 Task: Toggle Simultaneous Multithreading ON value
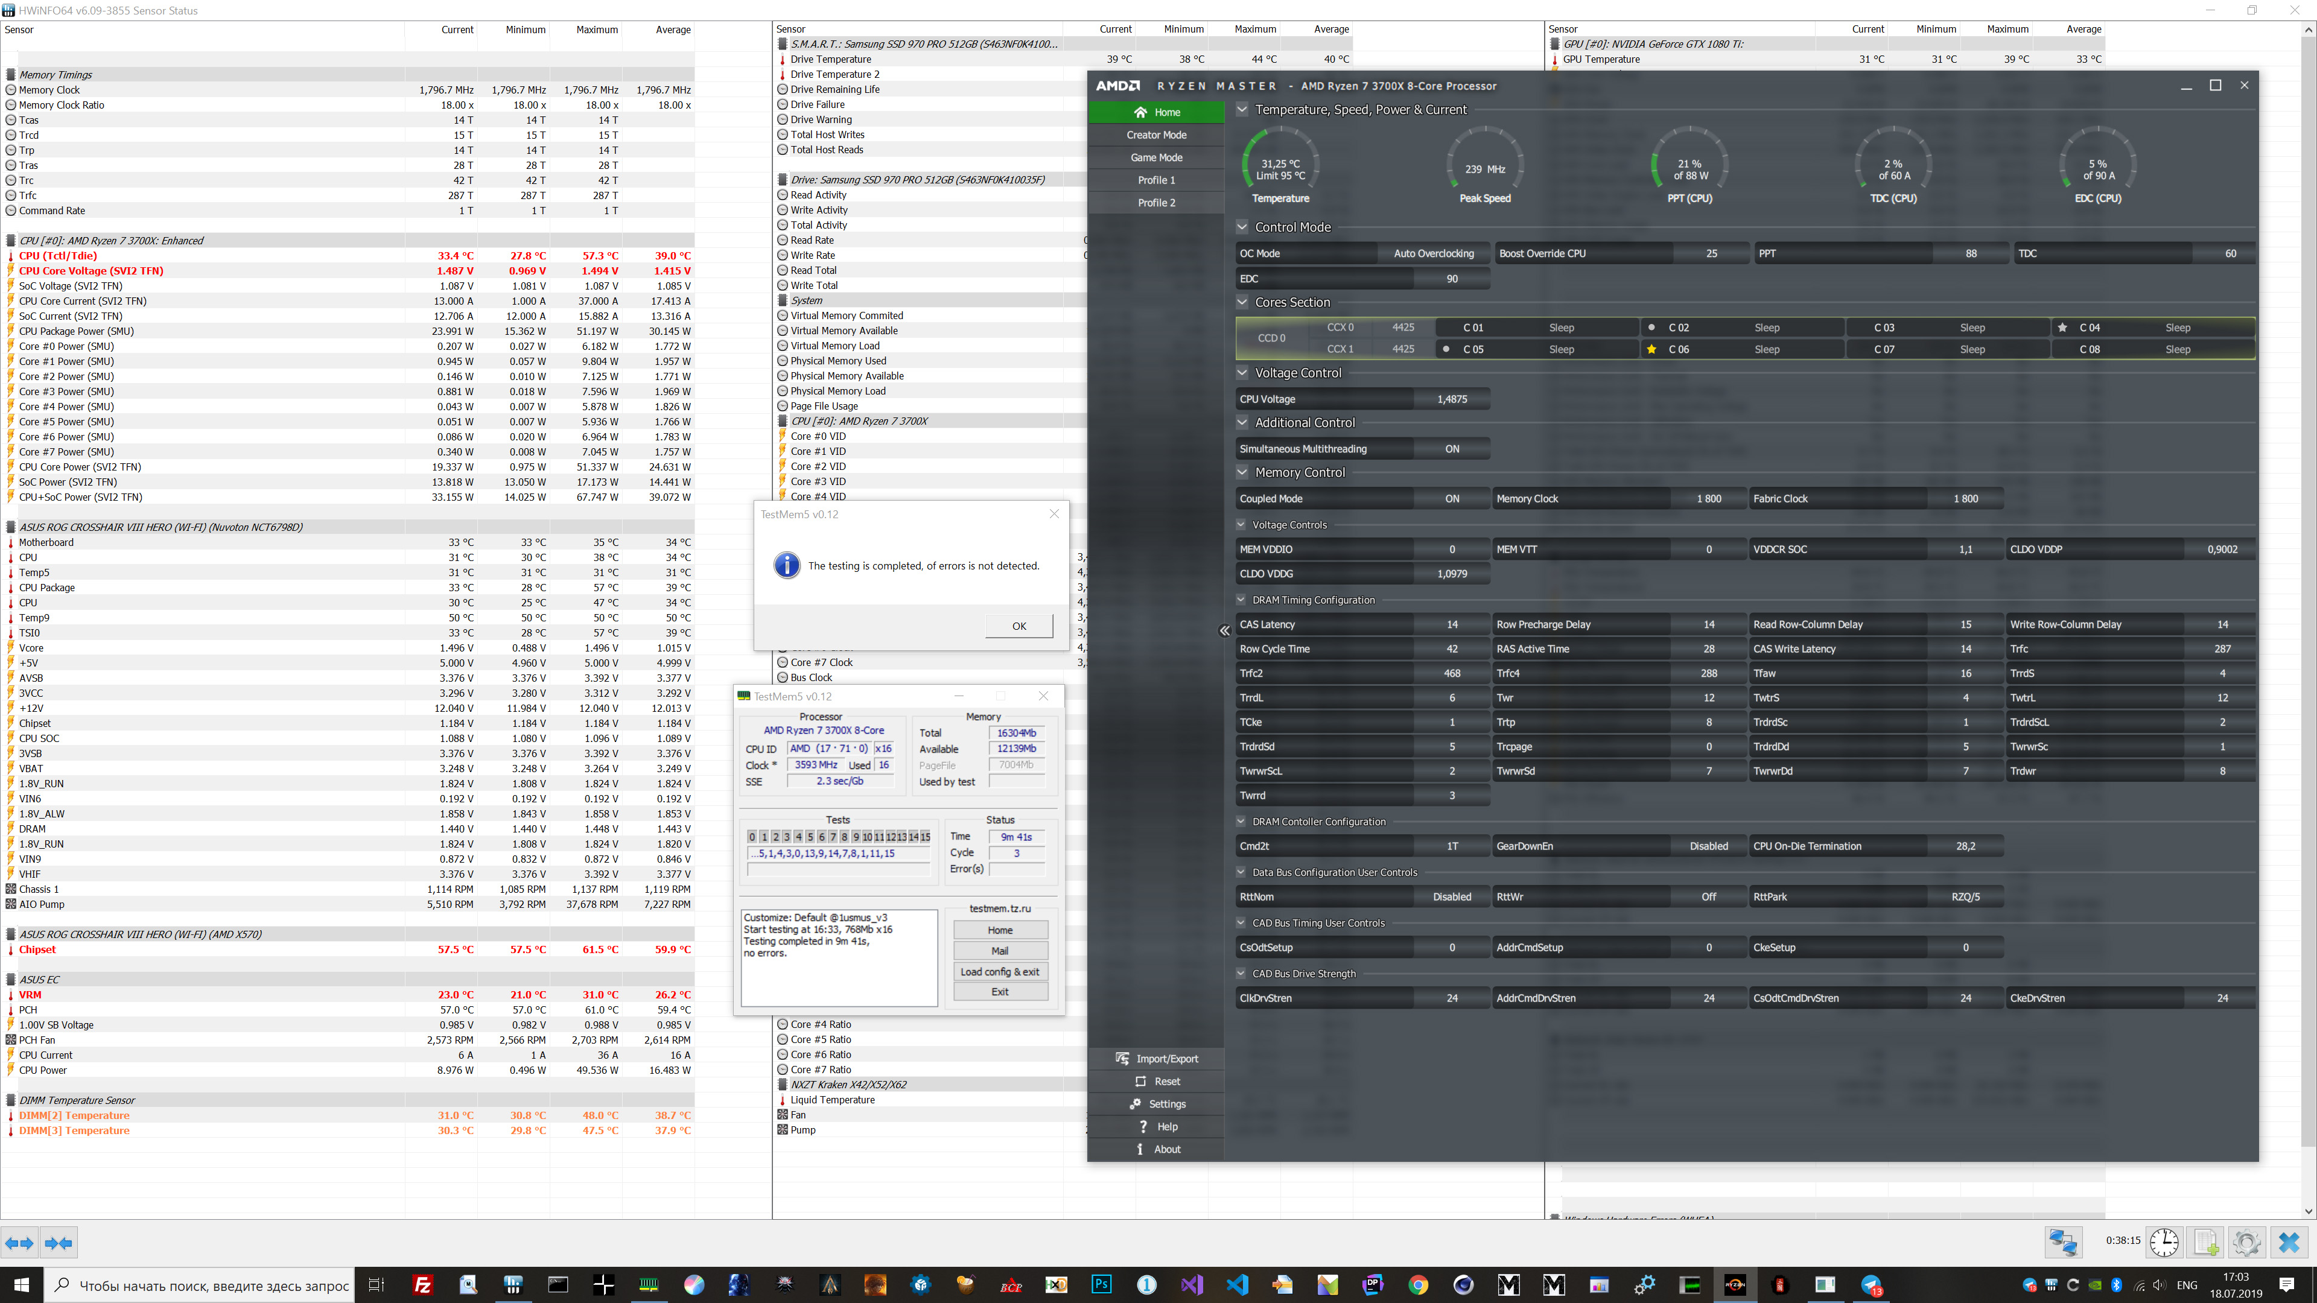pos(1452,449)
